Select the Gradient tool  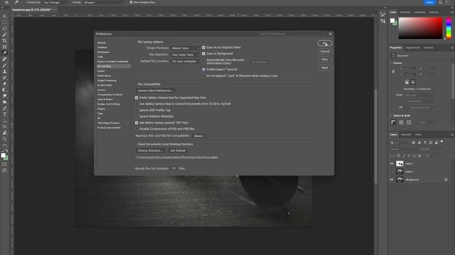(4, 90)
